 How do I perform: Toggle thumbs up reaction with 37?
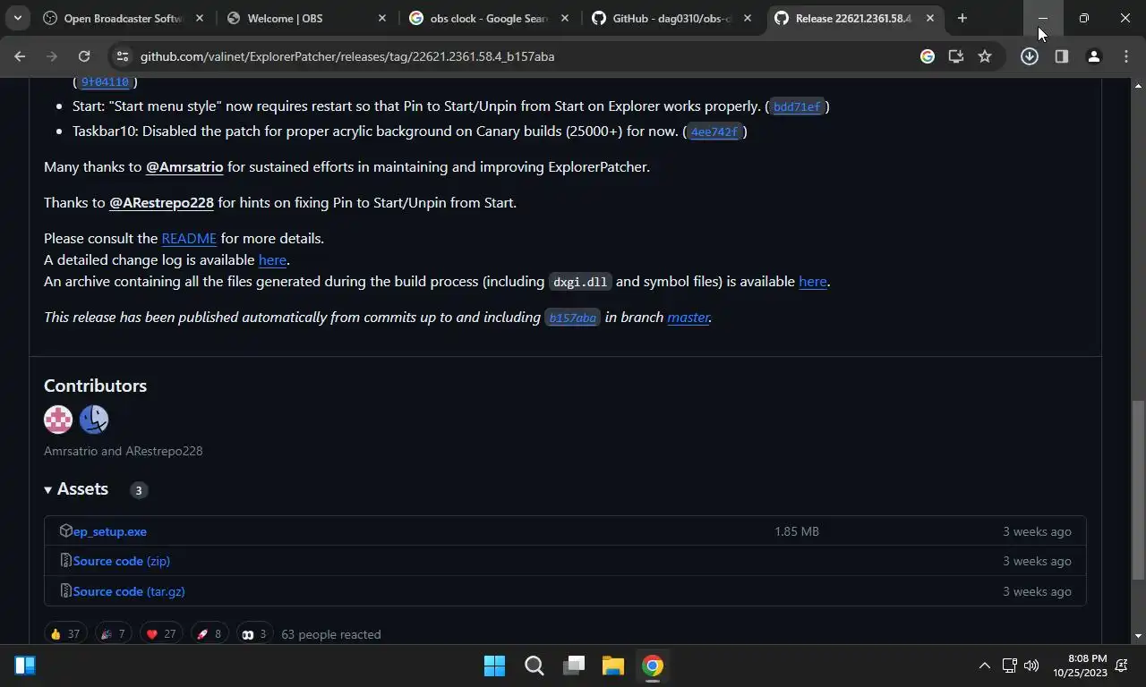click(64, 633)
